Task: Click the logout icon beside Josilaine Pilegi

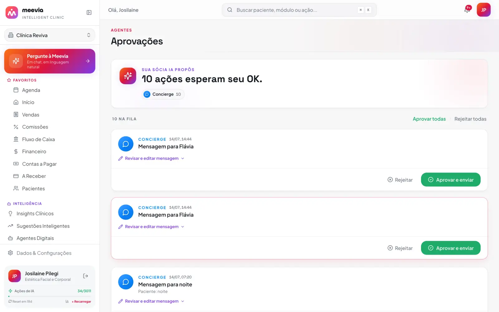Action: click(85, 276)
